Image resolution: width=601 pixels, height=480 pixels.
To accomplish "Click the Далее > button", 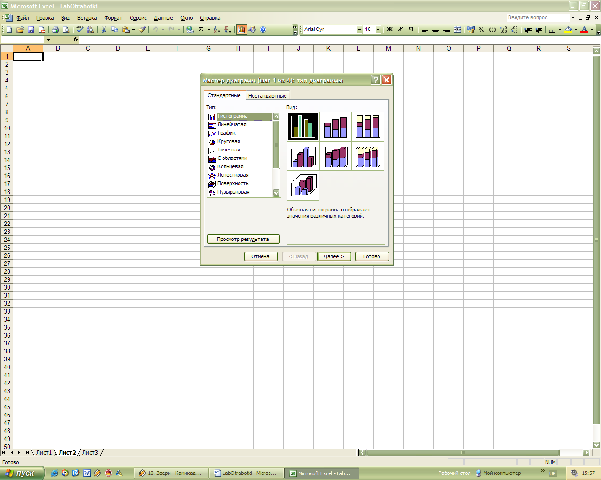I will [334, 256].
